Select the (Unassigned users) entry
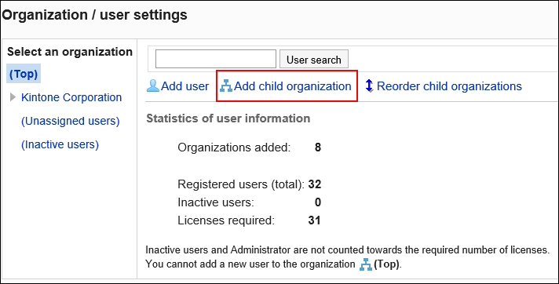Viewport: 559px width, 284px height. (70, 121)
